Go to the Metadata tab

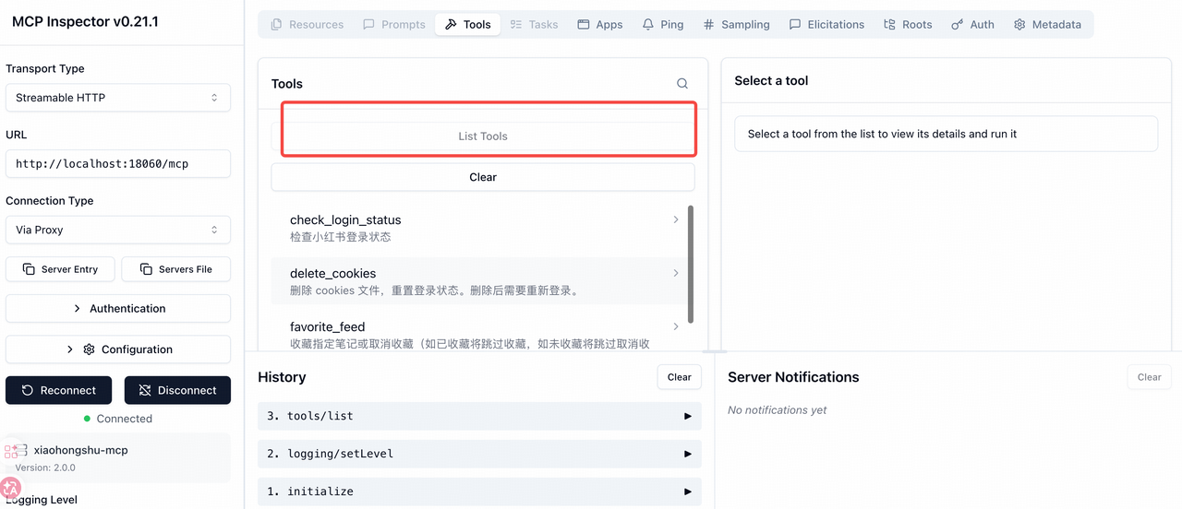pyautogui.click(x=1047, y=25)
